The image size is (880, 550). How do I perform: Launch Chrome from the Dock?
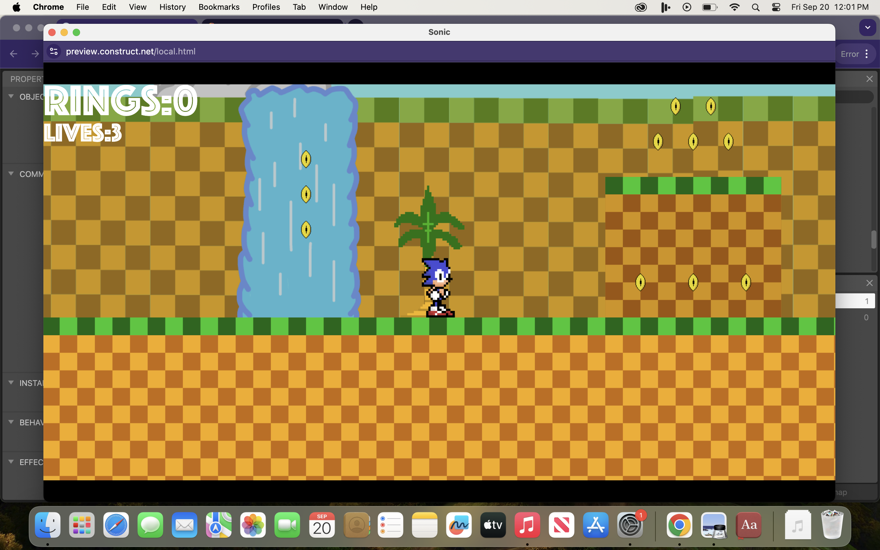[x=680, y=525]
